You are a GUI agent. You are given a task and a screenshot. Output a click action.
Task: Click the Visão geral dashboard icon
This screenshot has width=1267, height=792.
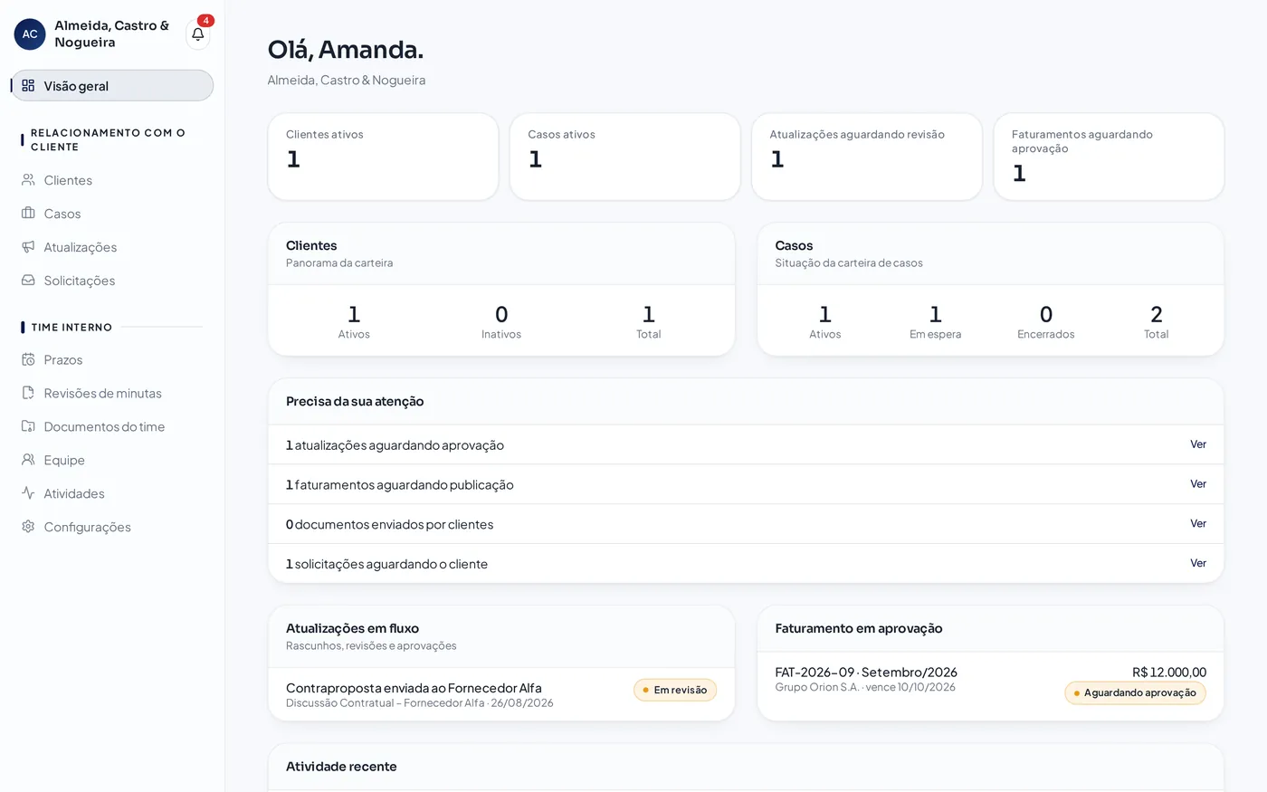[28, 85]
